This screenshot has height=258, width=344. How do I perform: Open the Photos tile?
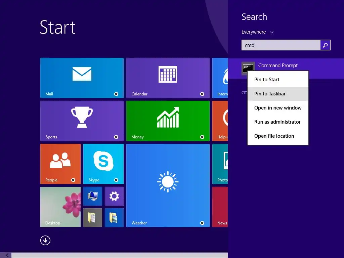220,164
